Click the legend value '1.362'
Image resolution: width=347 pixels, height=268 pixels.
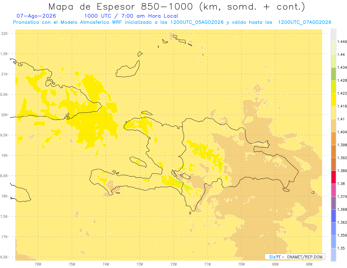coord(342,222)
